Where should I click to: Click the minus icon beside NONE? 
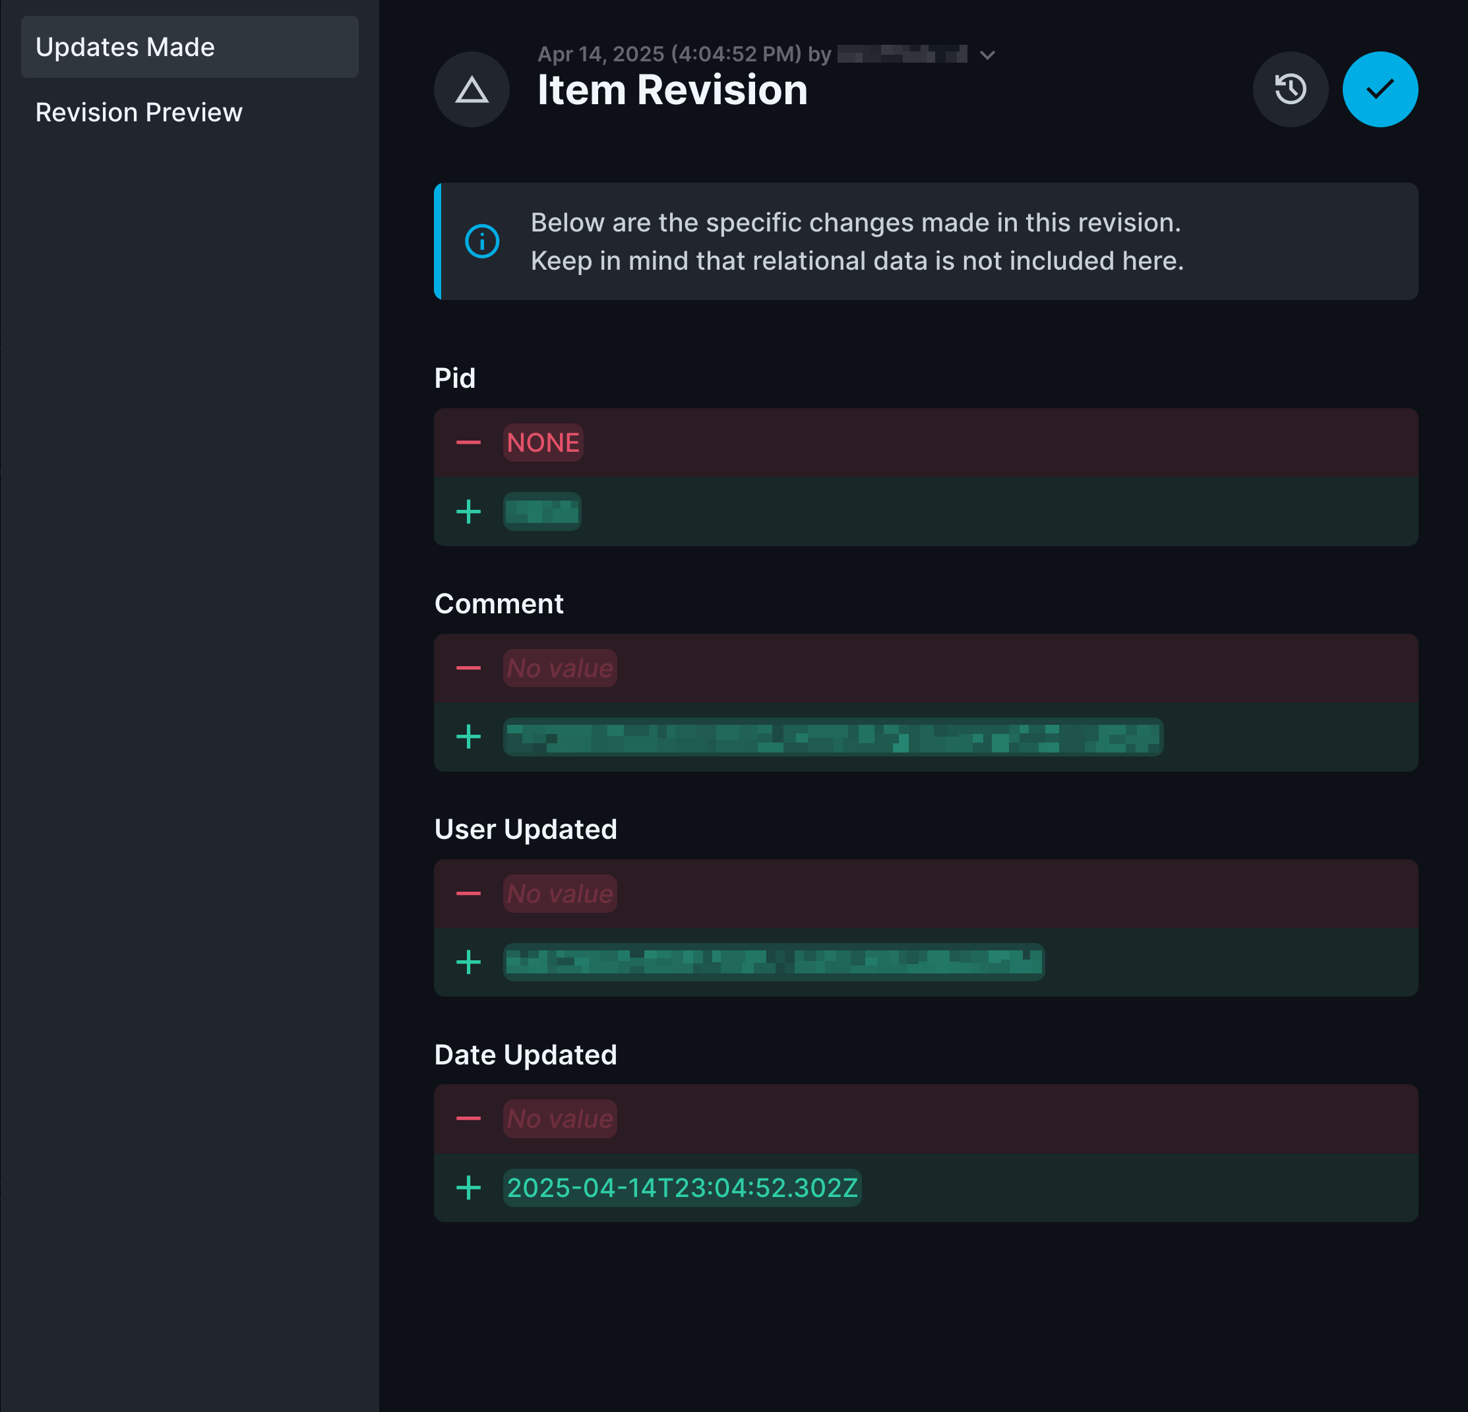point(468,443)
